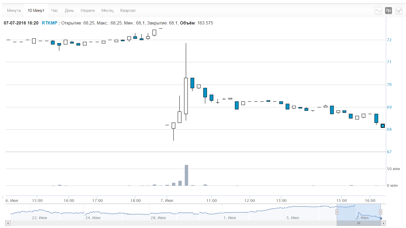Select candlestick chart type icon
This screenshot has height=228, width=406.
coord(388,11)
